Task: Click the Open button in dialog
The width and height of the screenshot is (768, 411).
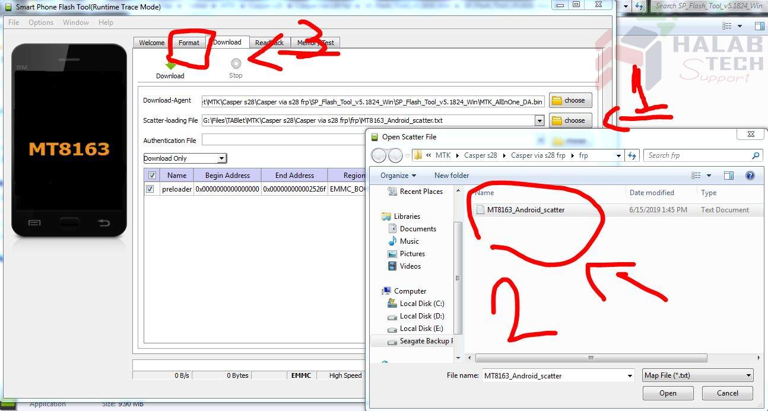Action: 668,393
